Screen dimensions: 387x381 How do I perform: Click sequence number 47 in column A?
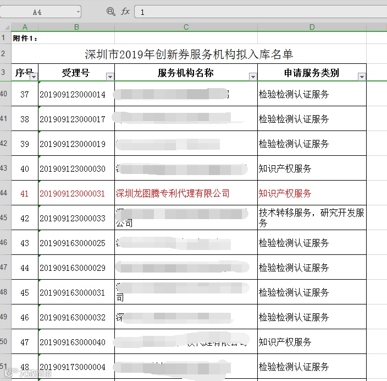25,342
